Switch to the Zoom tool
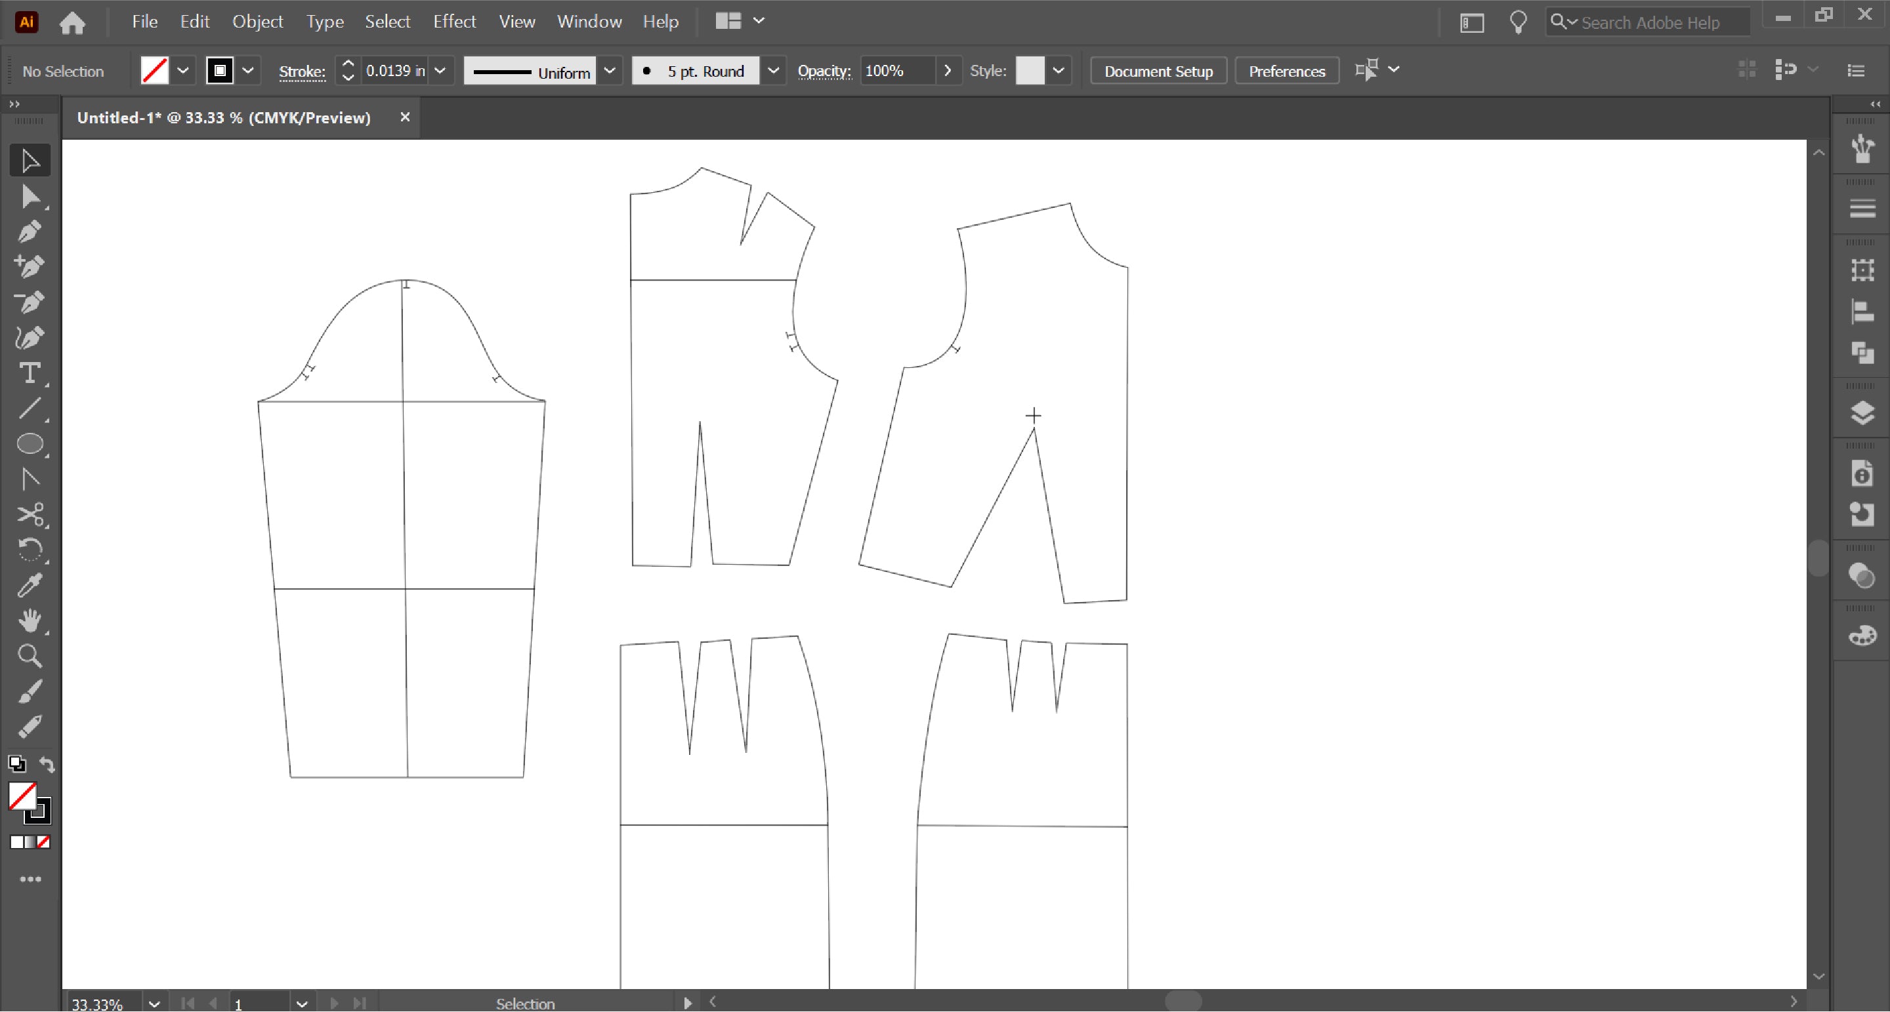The height and width of the screenshot is (1012, 1890). tap(30, 655)
